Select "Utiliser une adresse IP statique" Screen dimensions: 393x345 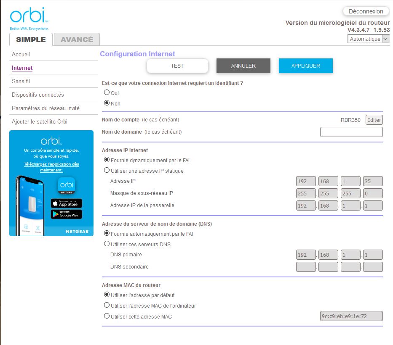click(x=107, y=171)
